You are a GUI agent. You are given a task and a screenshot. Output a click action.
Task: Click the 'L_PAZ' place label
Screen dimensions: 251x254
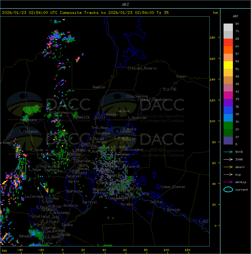[x=204, y=222]
